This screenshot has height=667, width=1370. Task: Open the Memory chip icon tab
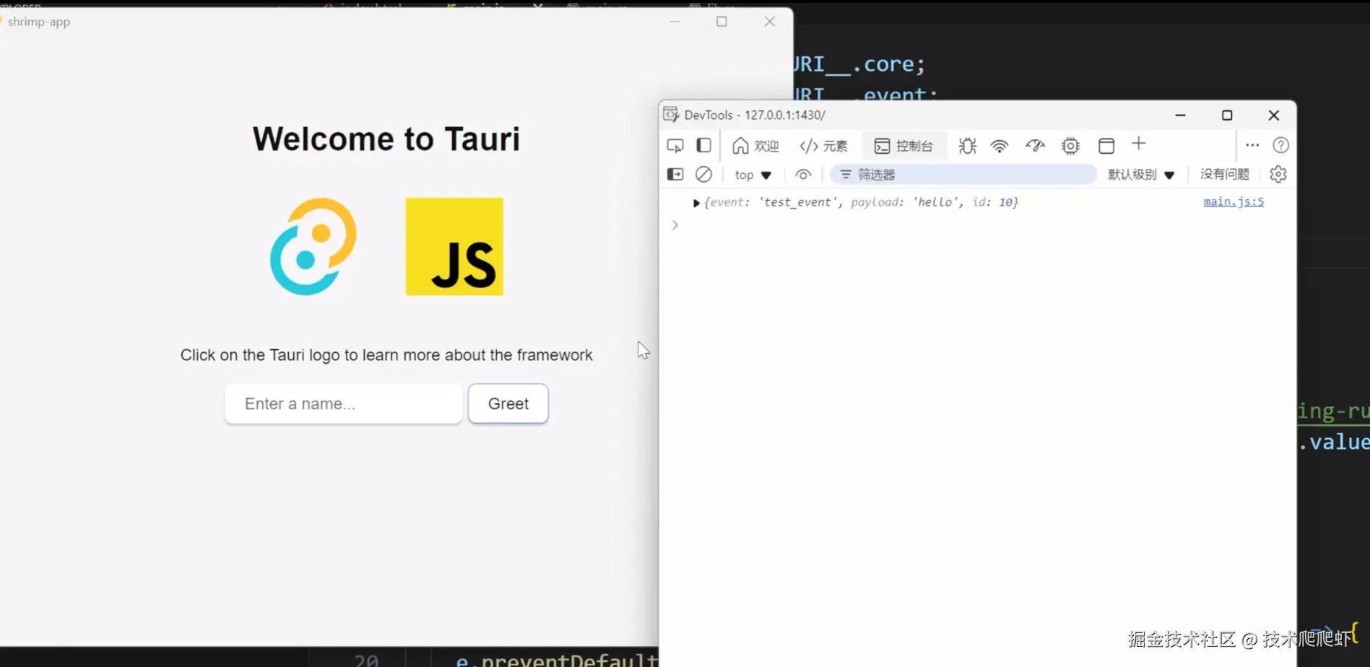coord(1070,146)
